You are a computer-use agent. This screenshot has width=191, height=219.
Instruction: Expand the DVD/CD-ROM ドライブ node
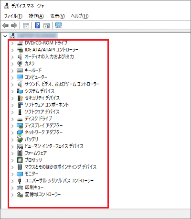(x=12, y=43)
